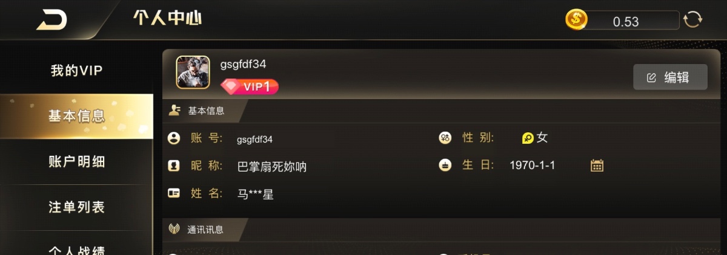This screenshot has height=255, width=727.
Task: Click the nickname icon beside 昵称
Action: (174, 166)
